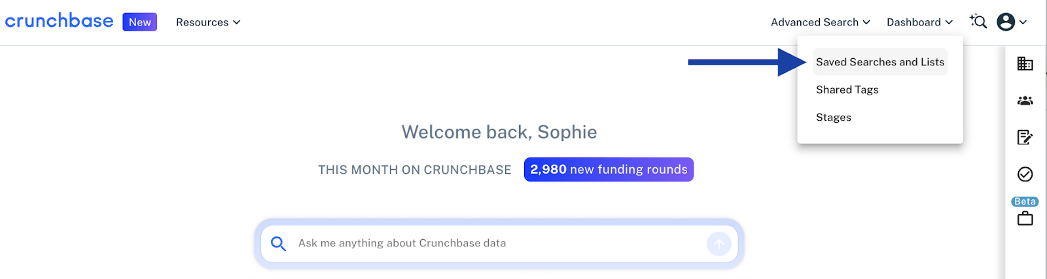Screen dimensions: 1047x279
Task: Click the send arrow button in search box
Action: 719,244
